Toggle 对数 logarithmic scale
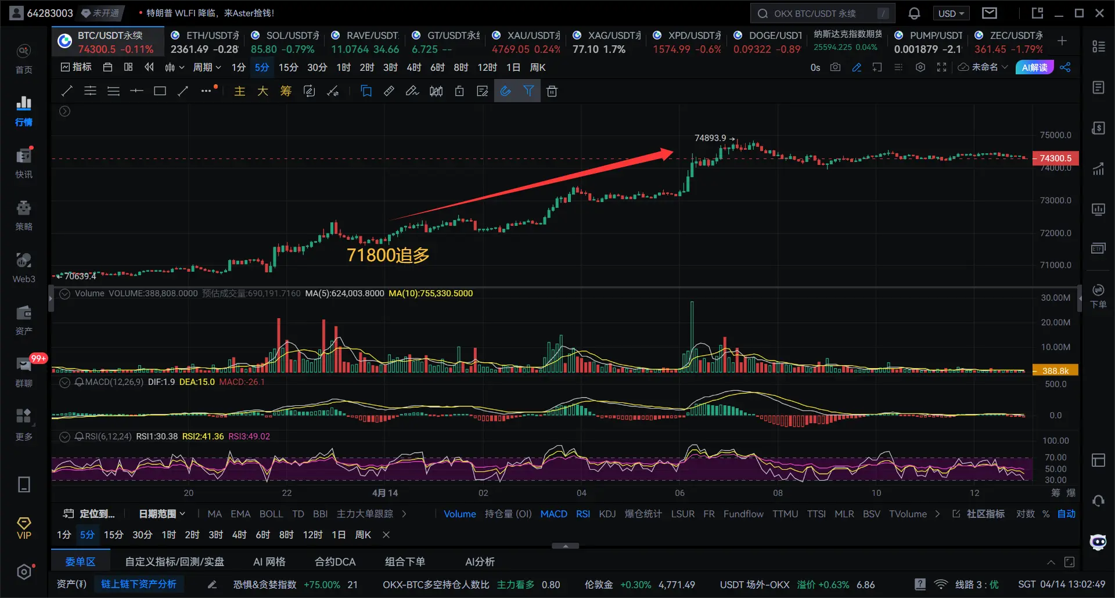This screenshot has height=598, width=1115. [1026, 514]
